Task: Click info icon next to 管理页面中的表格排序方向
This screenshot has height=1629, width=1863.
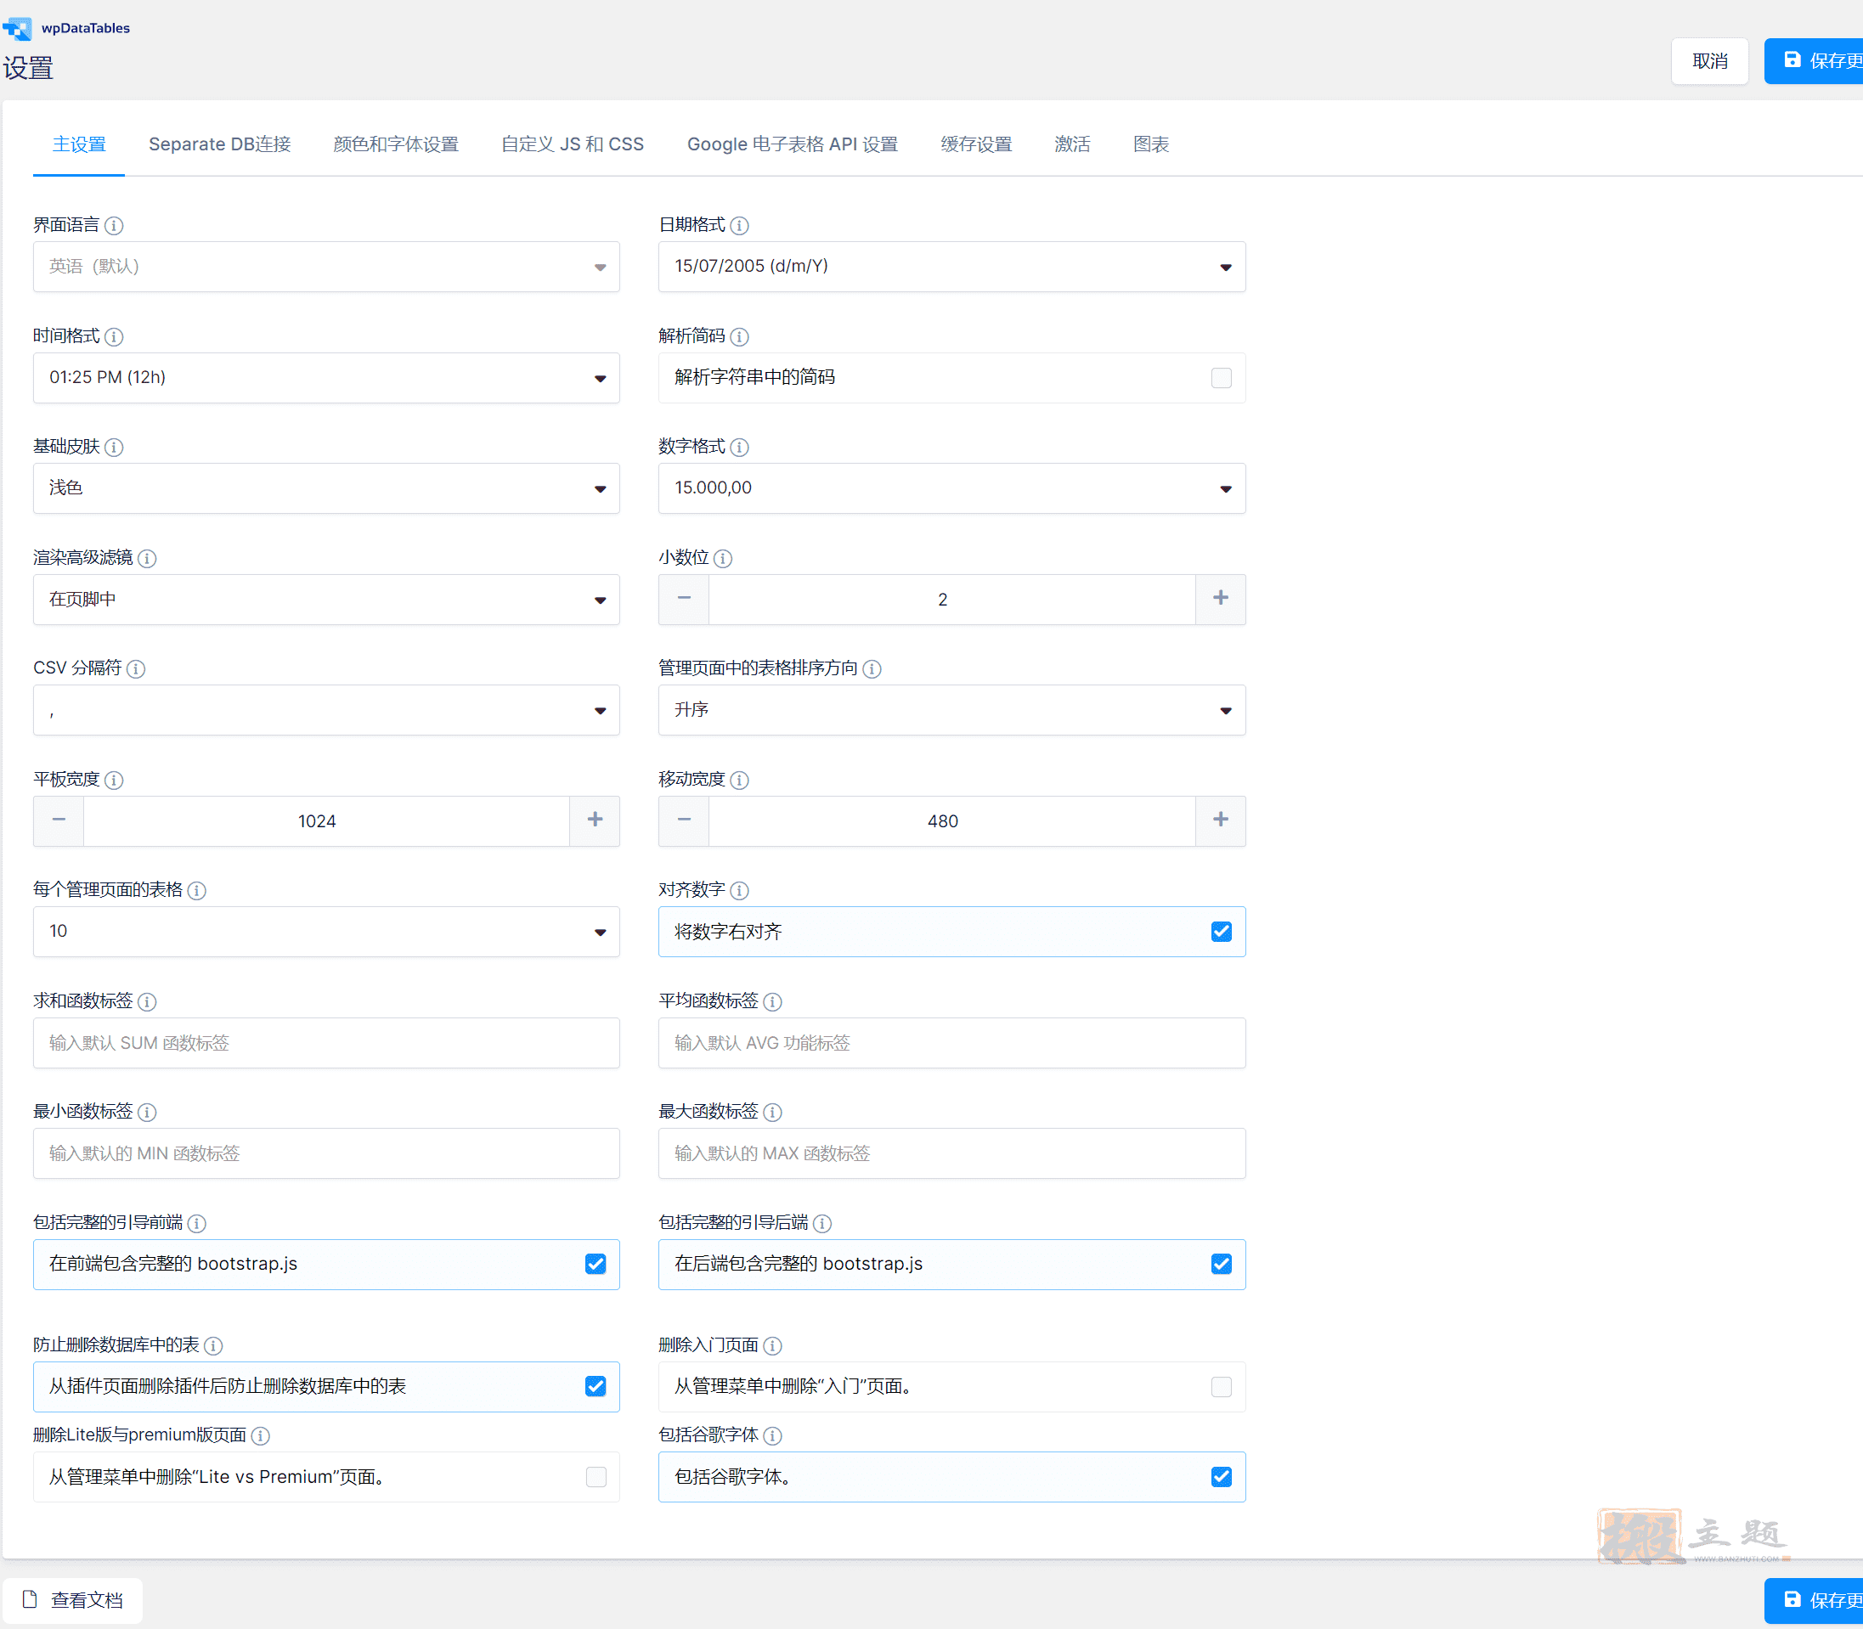Action: click(871, 669)
